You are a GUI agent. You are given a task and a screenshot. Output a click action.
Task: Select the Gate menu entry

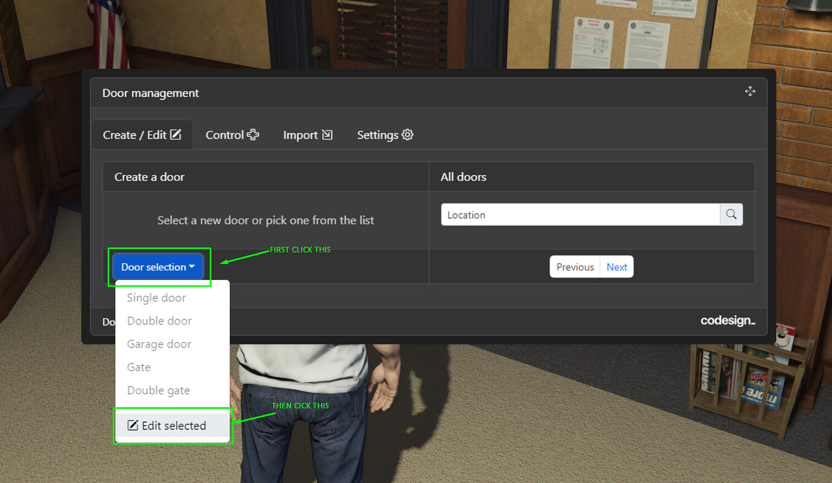(139, 367)
